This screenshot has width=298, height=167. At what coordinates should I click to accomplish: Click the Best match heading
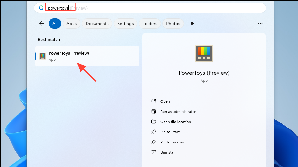[49, 39]
